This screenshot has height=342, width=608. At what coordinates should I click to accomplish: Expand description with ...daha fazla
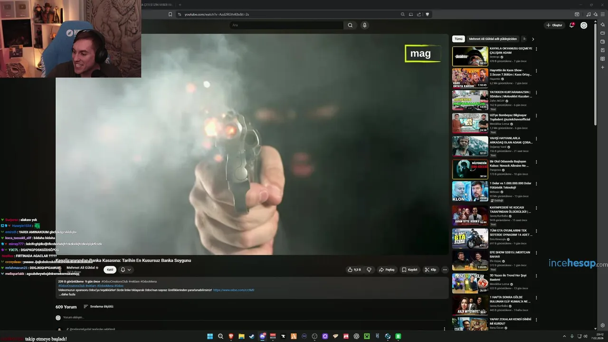[67, 294]
